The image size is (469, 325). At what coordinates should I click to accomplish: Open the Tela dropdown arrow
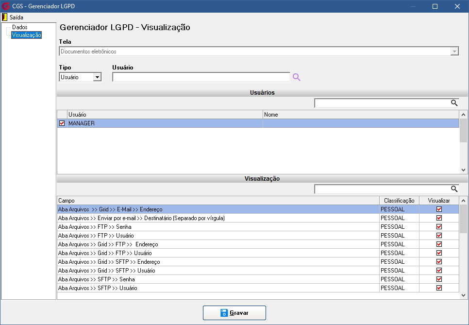click(454, 51)
